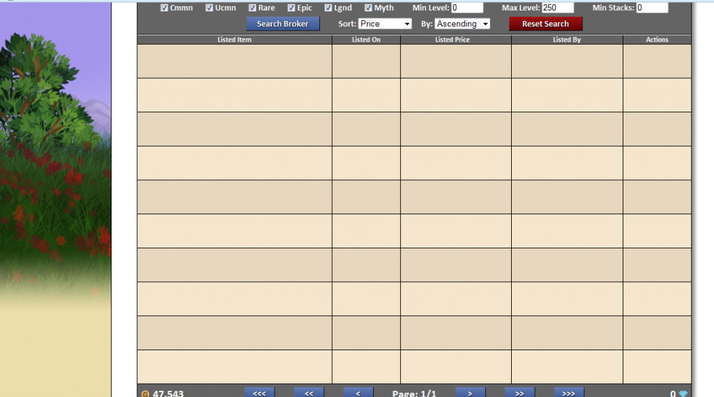The height and width of the screenshot is (397, 714).
Task: Skip back pages with << button
Action: click(x=309, y=393)
